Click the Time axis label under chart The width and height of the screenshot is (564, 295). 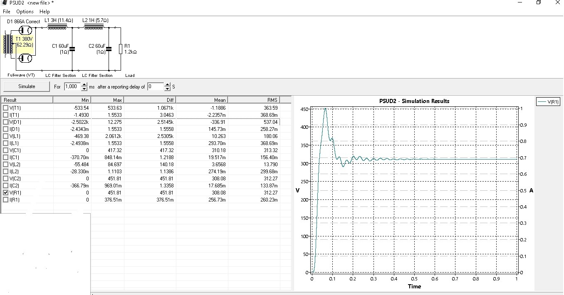[414, 286]
